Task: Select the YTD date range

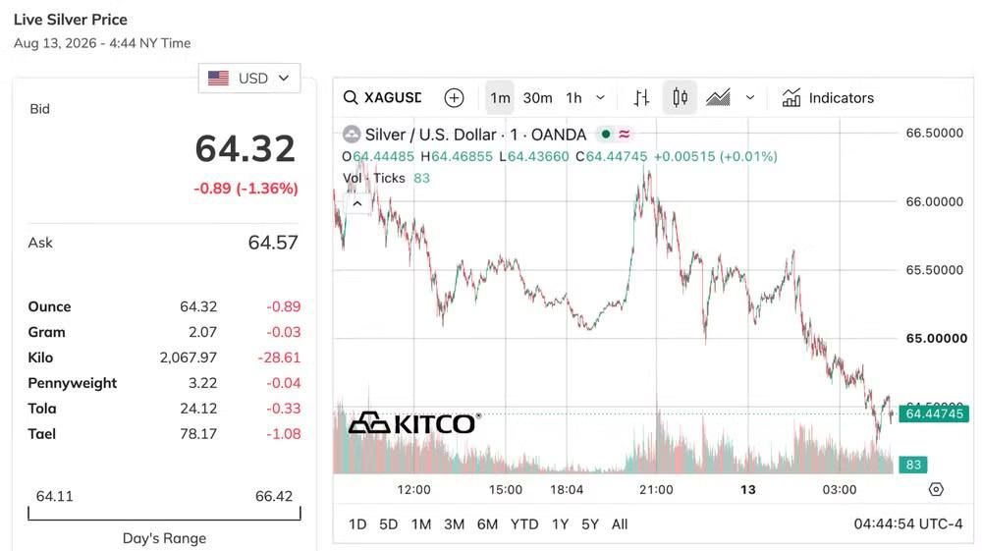Action: point(524,524)
